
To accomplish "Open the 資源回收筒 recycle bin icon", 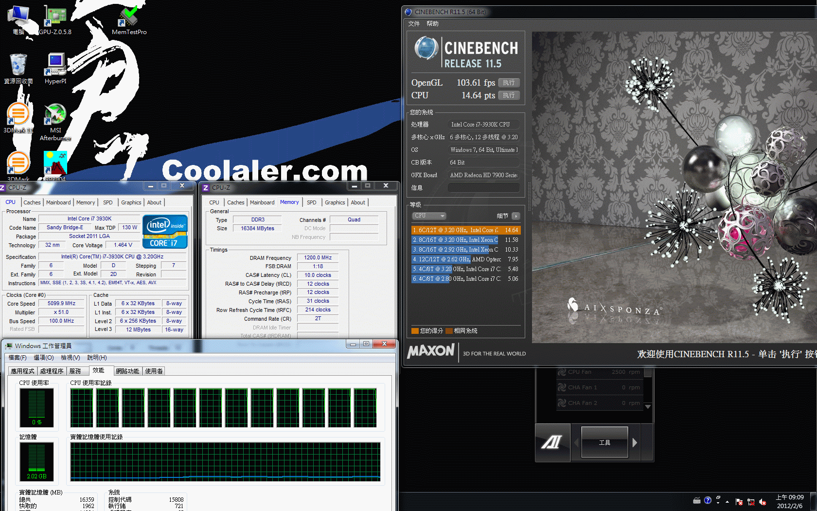I will click(x=18, y=69).
